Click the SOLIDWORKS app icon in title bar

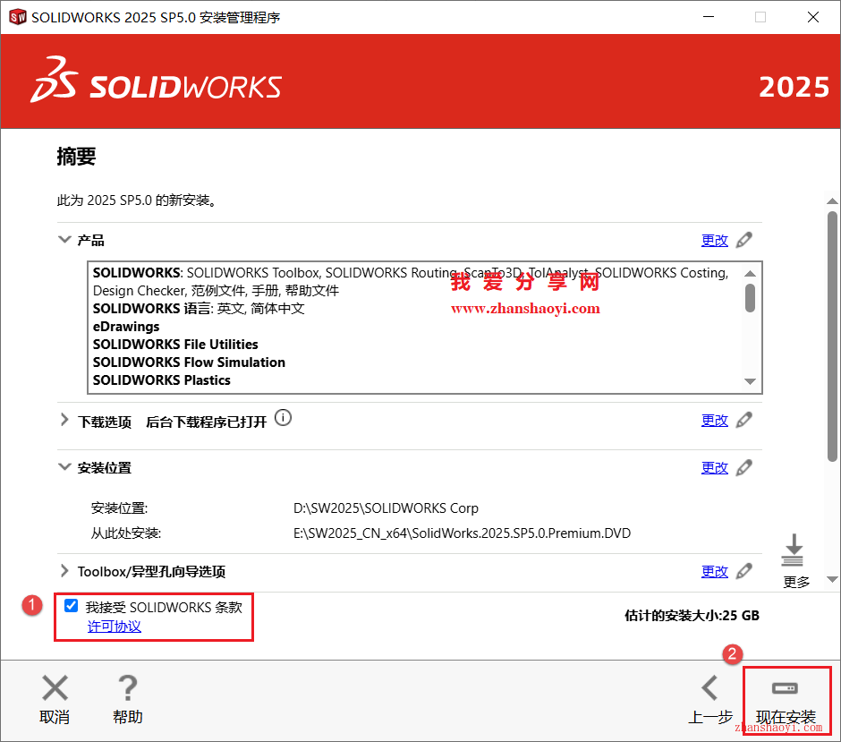[x=17, y=17]
